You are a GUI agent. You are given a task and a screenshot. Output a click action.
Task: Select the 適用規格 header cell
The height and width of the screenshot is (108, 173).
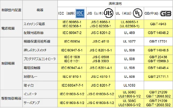(x=115, y=4)
